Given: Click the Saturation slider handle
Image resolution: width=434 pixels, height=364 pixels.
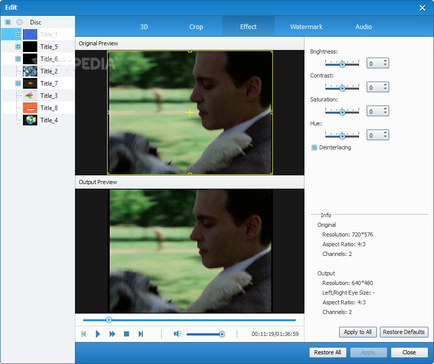Looking at the screenshot, I should 342,113.
